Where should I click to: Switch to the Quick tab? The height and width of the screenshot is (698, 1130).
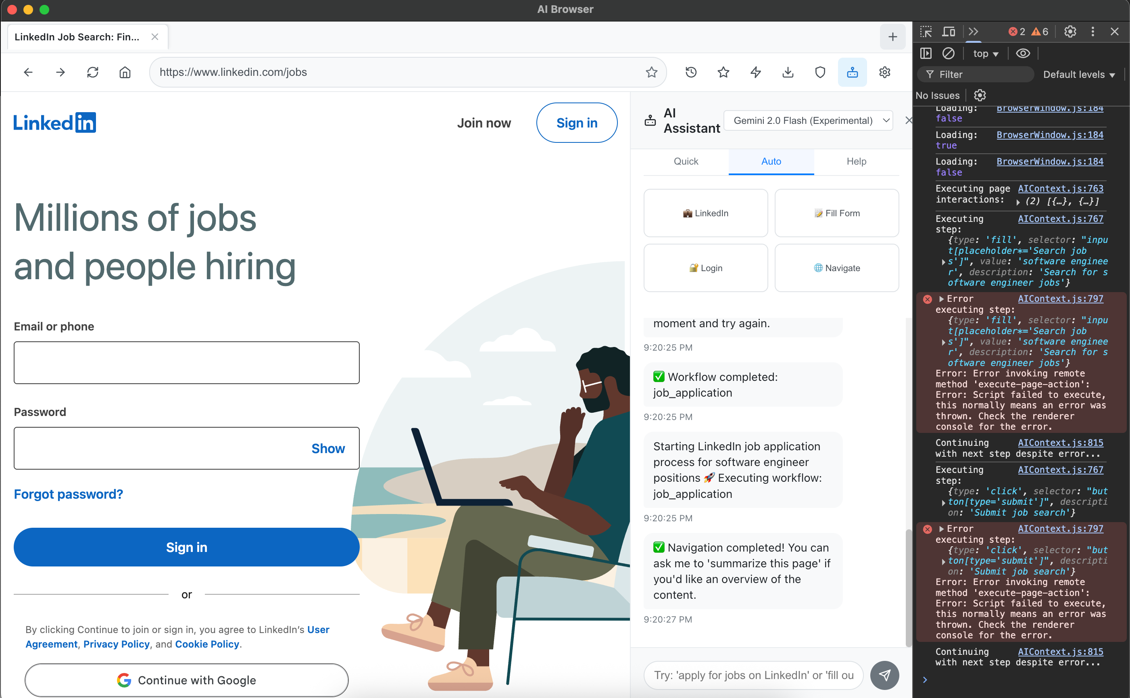click(686, 161)
